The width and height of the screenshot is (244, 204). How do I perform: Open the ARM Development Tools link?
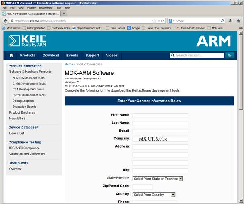[29, 78]
